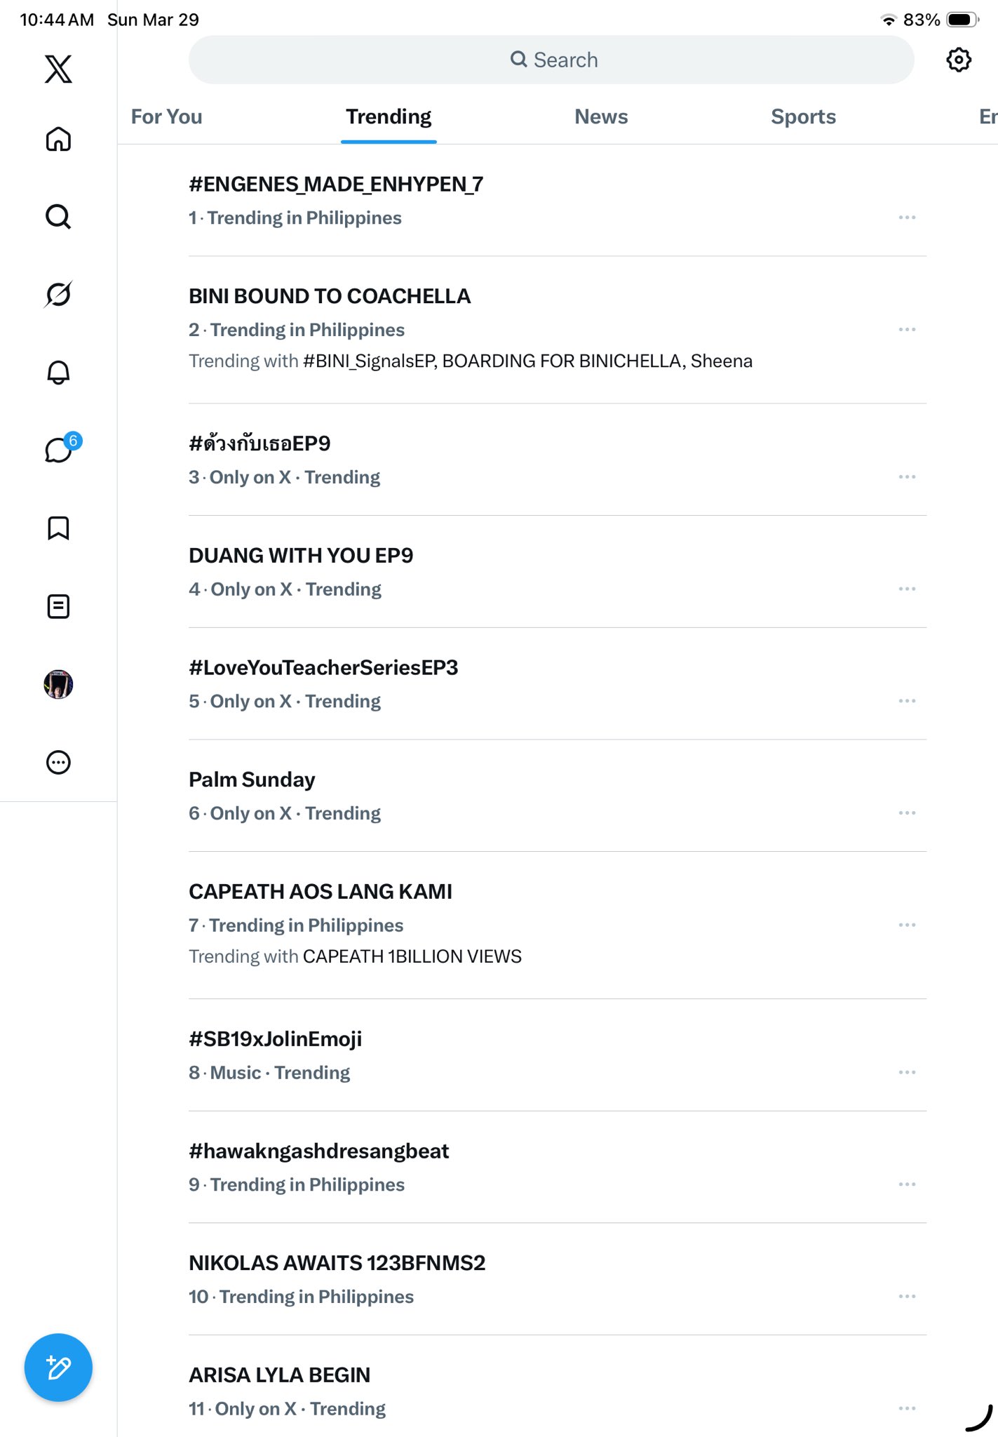998x1437 pixels.
Task: Switch to the For You tab
Action: point(167,116)
